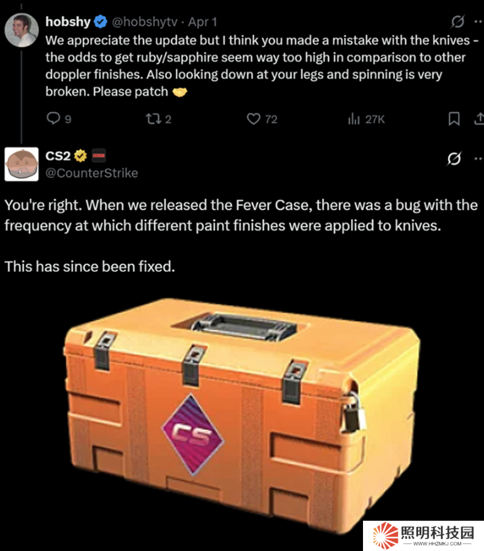Like hobshy's tweet with 72 likes
This screenshot has width=484, height=551.
tap(262, 119)
